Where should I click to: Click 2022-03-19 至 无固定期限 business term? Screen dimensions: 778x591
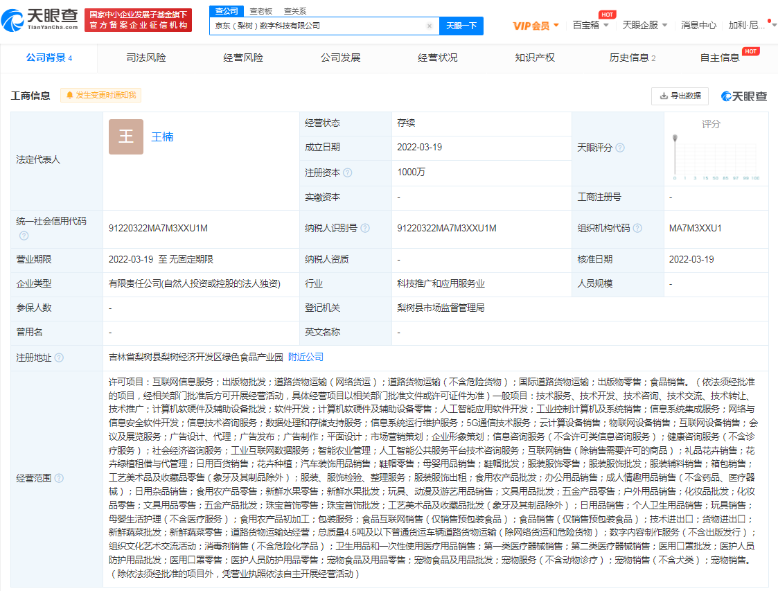161,260
